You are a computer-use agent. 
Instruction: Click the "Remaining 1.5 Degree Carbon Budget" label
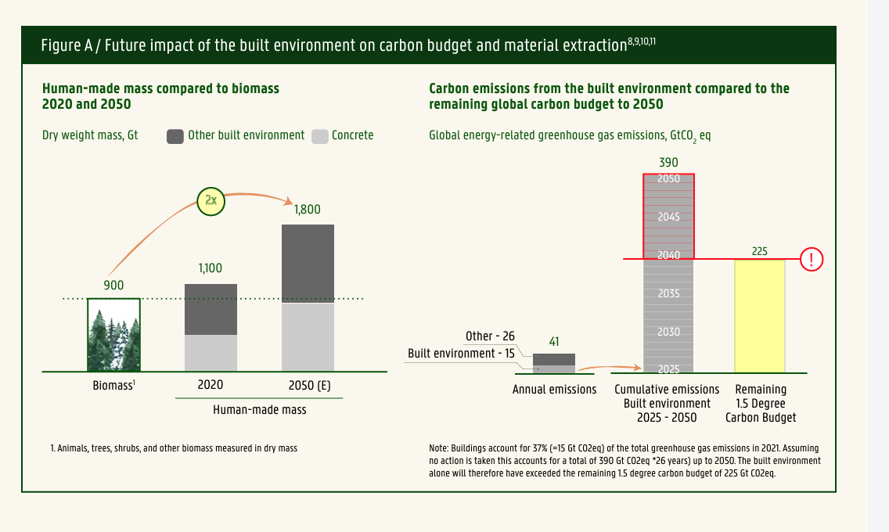pyautogui.click(x=761, y=404)
